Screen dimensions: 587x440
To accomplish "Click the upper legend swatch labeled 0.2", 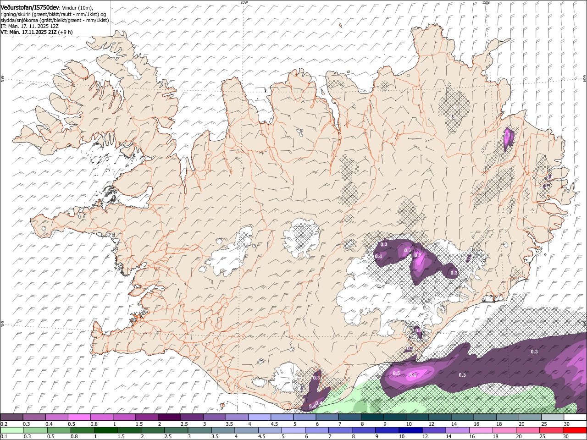I will coord(11,418).
